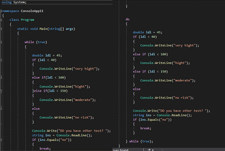Click 'double ldl = 45;' inside the while loop
Viewport: 225px width, 151px height.
coord(47,56)
